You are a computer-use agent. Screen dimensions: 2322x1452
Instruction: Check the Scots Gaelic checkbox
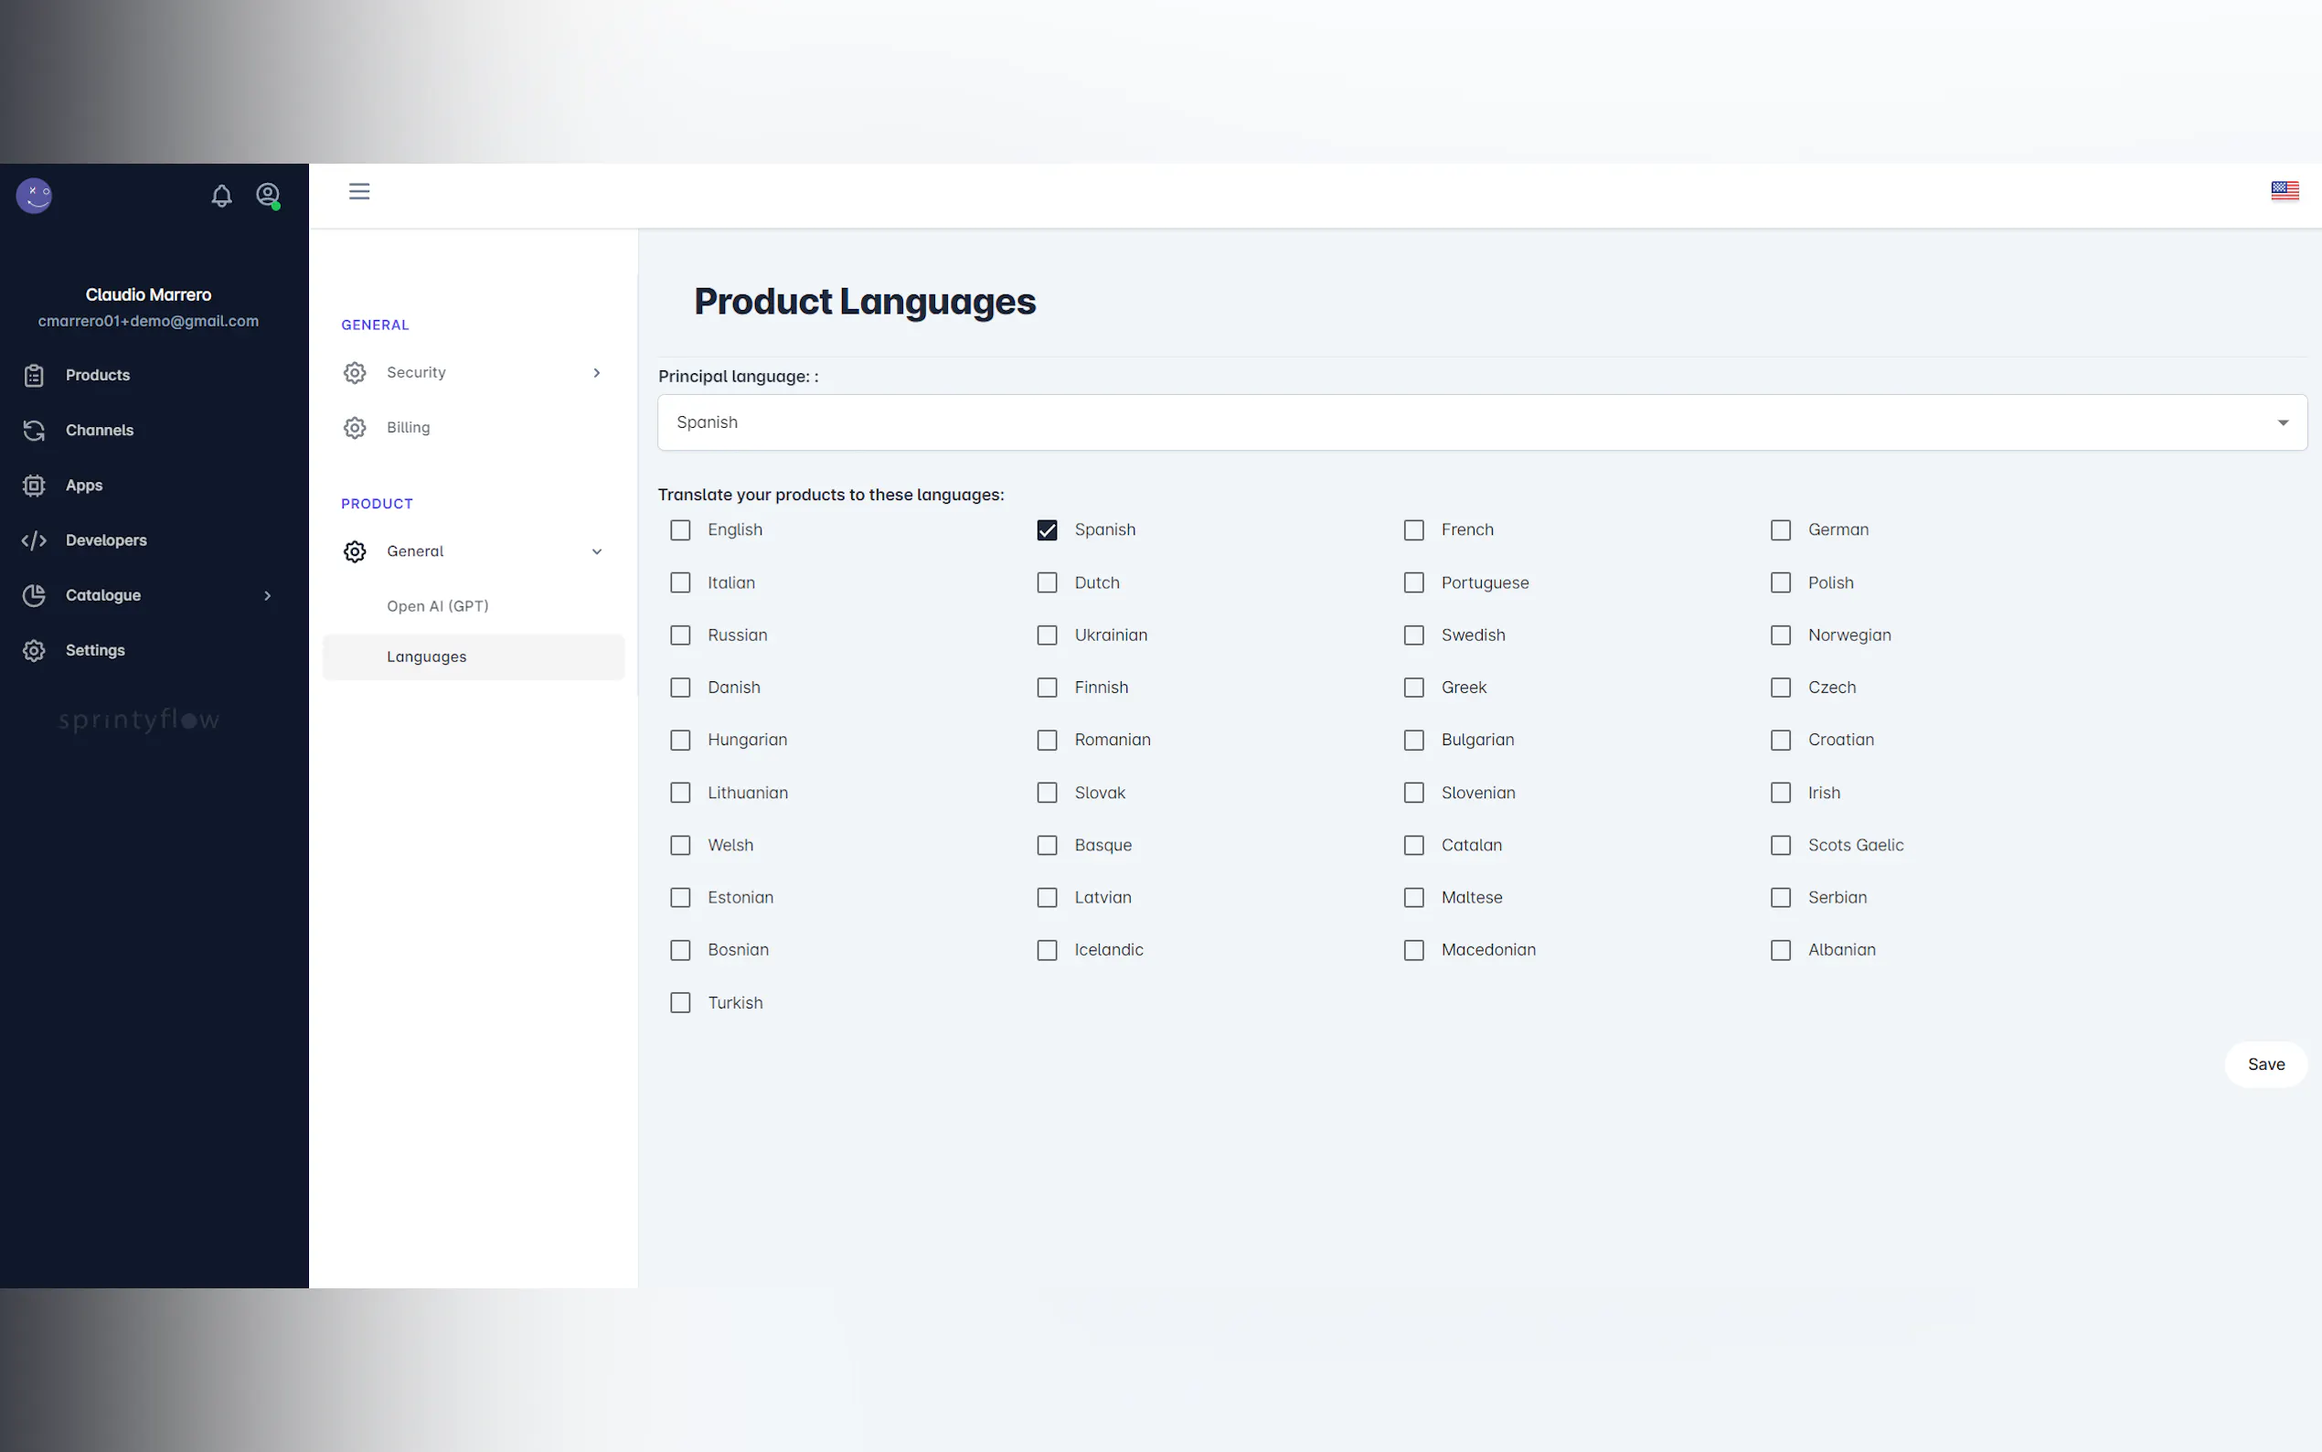[x=1781, y=845]
